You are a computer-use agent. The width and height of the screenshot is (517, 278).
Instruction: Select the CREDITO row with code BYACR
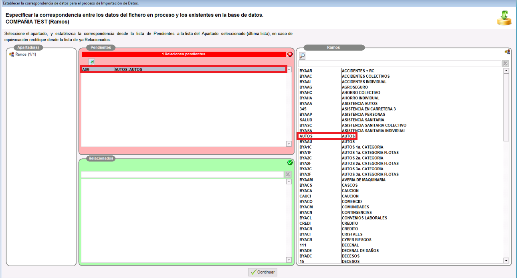(401, 229)
